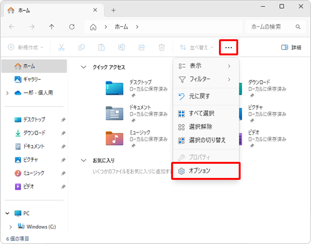Toggle the 詳細 details pane

click(291, 47)
